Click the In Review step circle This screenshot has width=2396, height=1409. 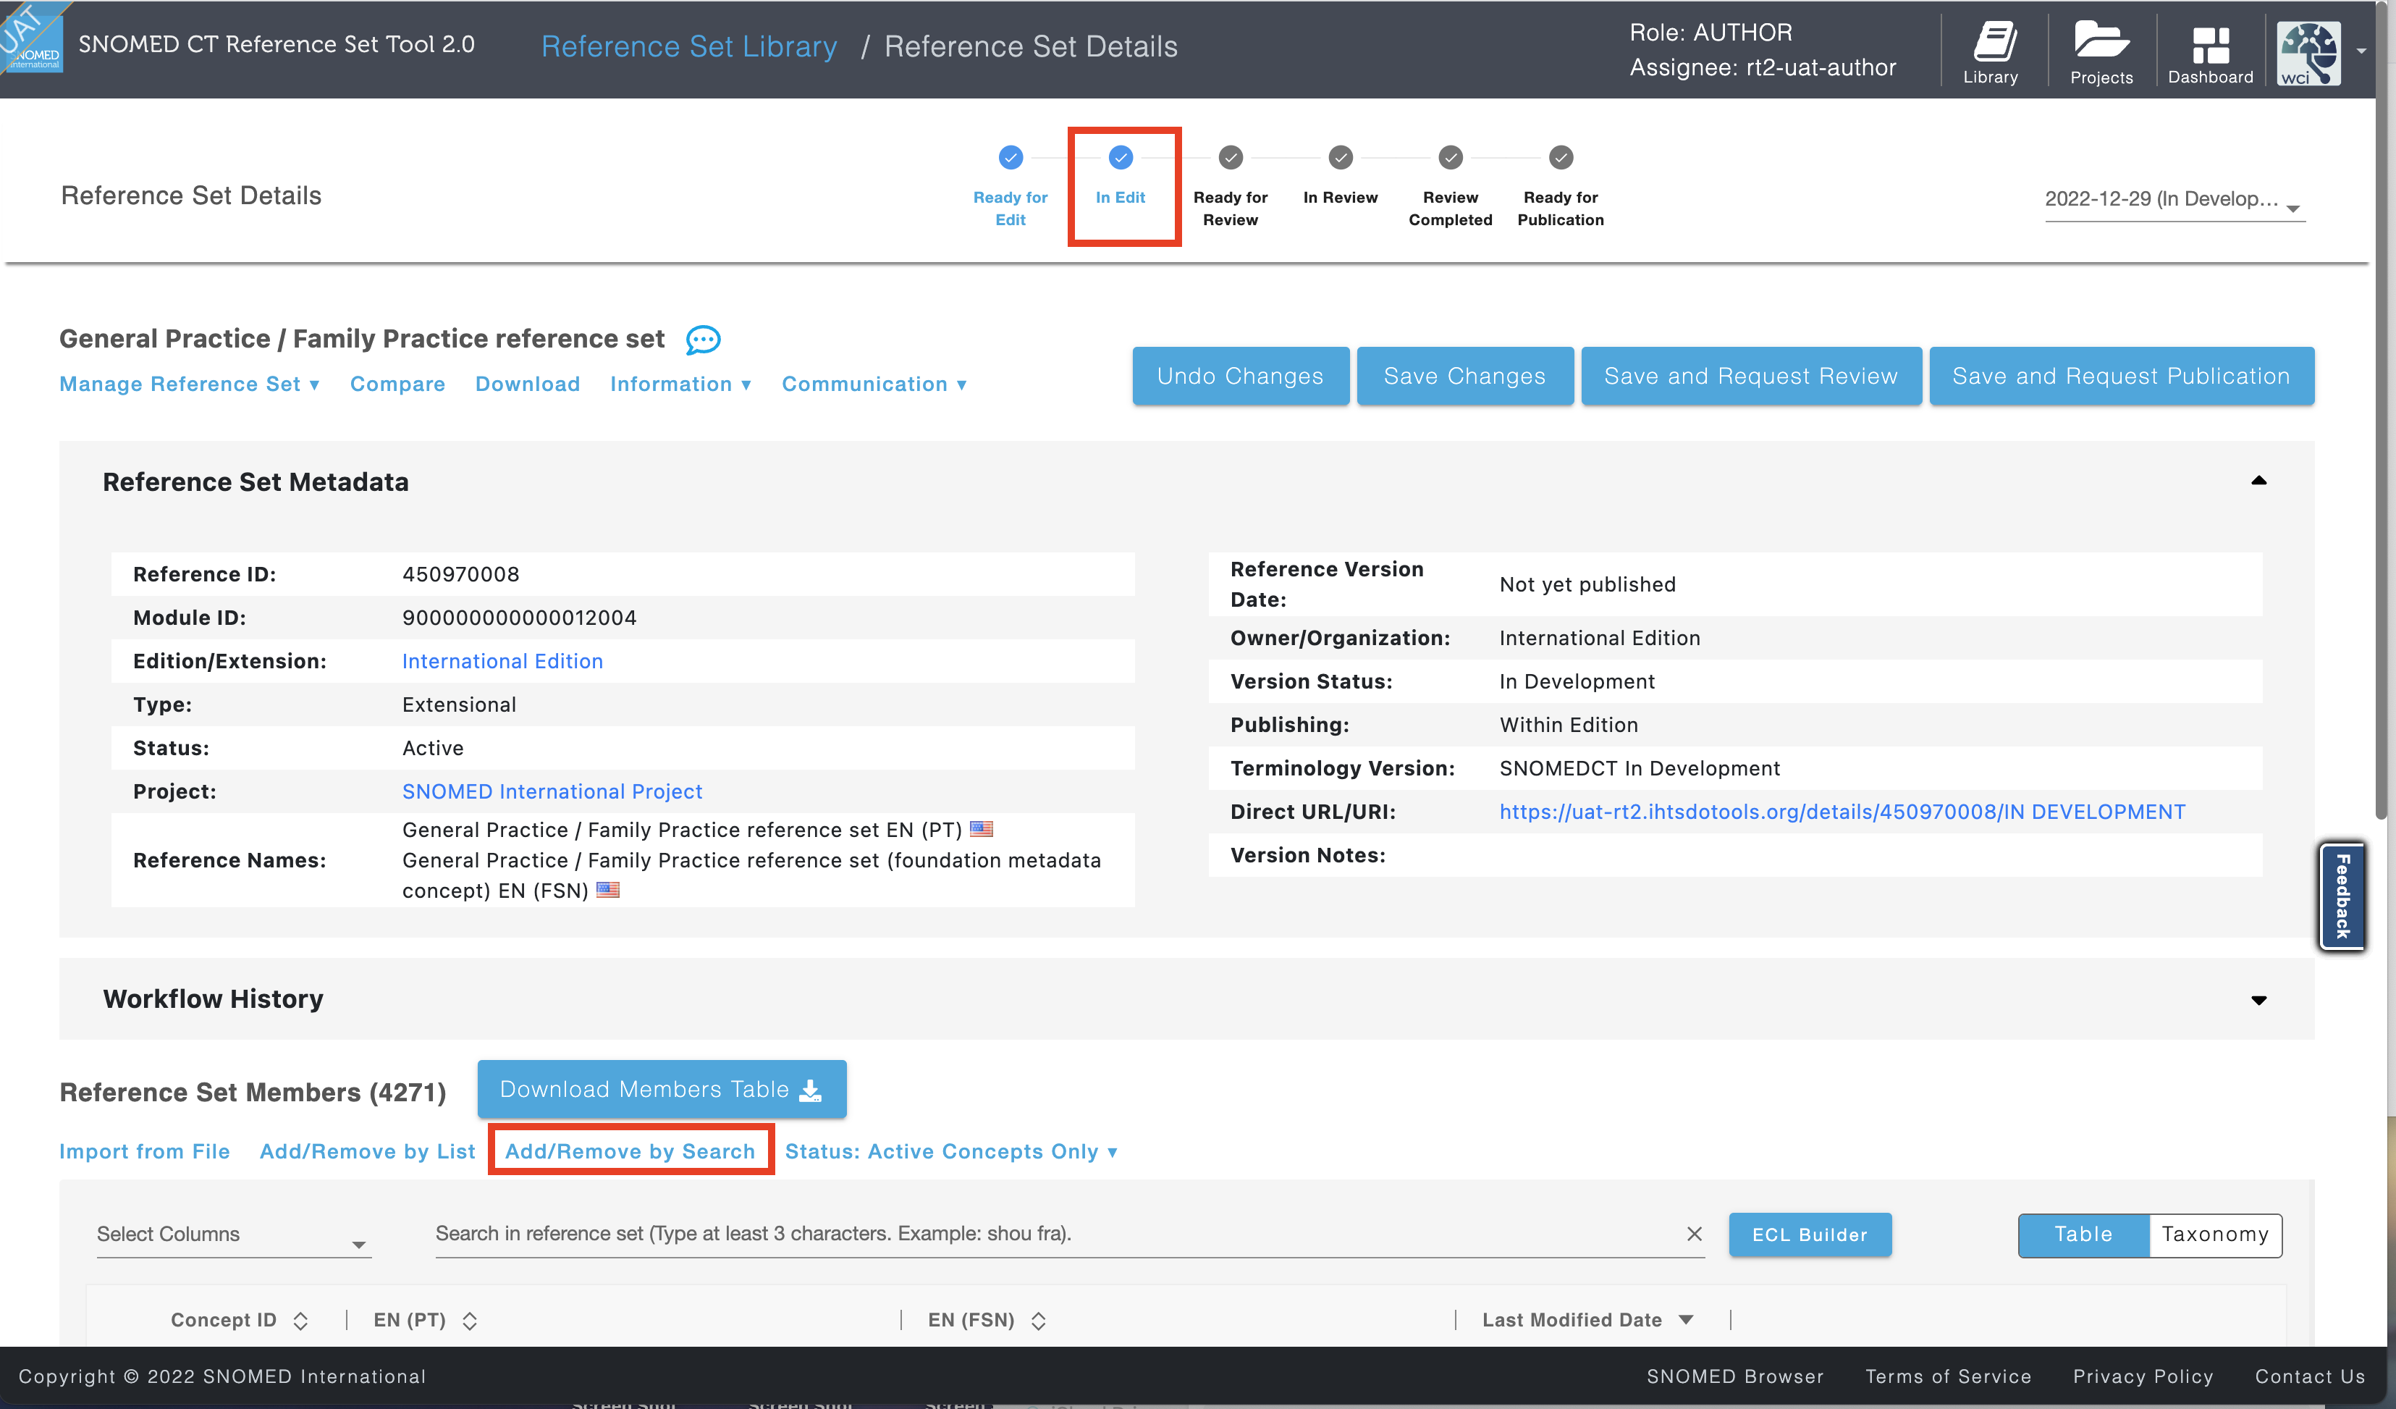pos(1341,158)
